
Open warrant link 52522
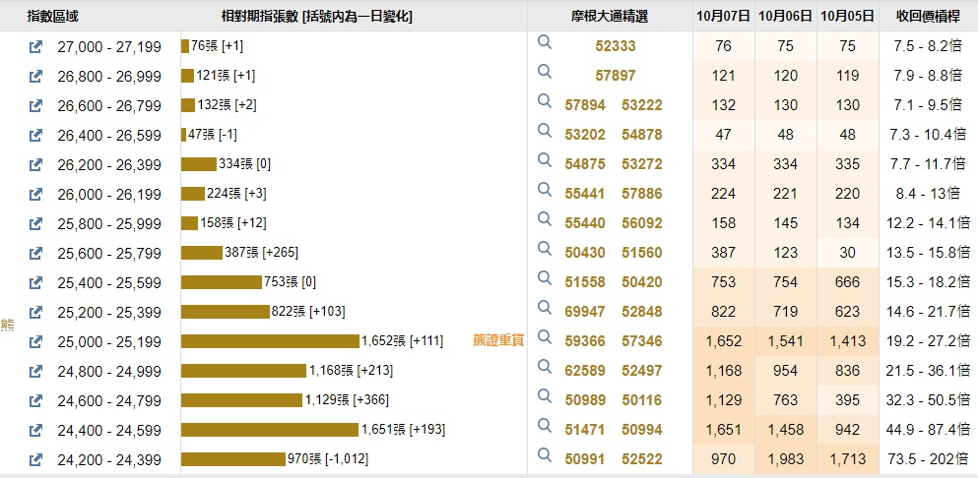[642, 459]
